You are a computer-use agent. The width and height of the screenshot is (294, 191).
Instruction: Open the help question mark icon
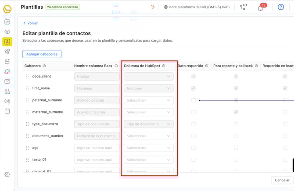click(281, 7)
